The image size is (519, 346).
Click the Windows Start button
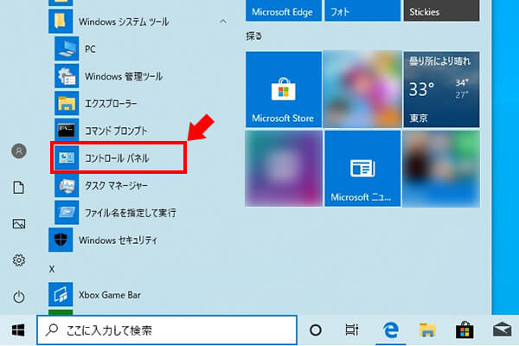coord(18,330)
